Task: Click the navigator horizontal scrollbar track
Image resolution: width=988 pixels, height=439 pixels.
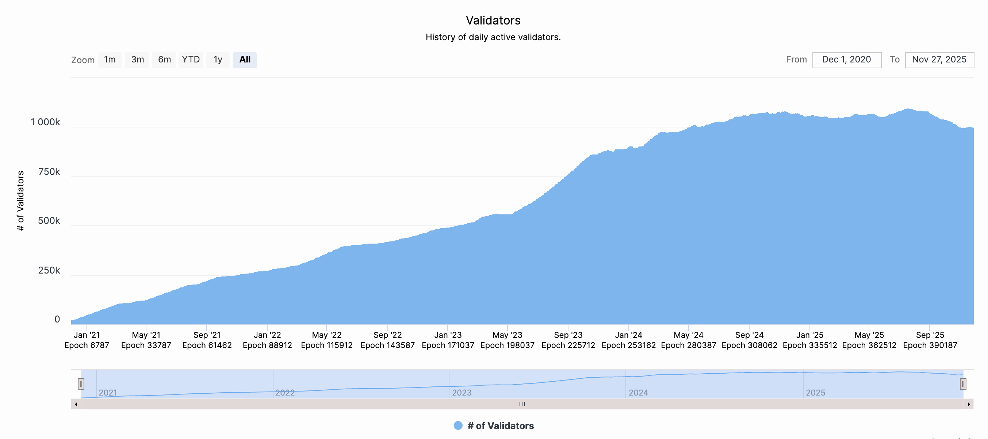Action: 307,404
